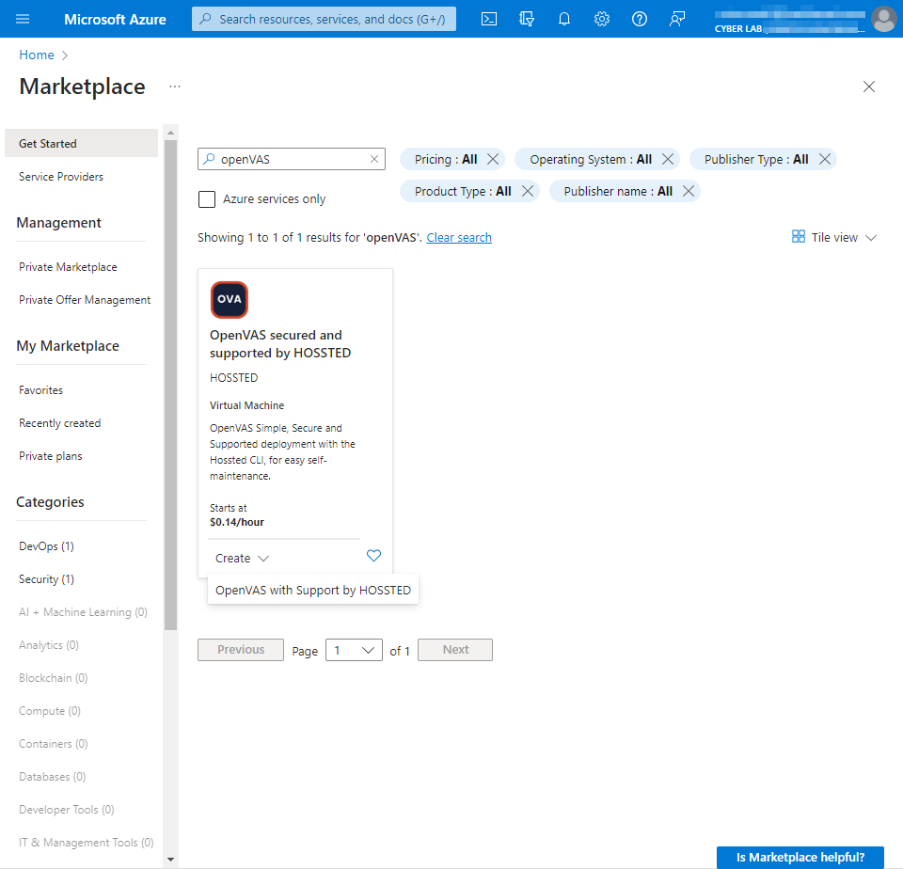Image resolution: width=903 pixels, height=869 pixels.
Task: Open the notifications bell
Action: [564, 19]
